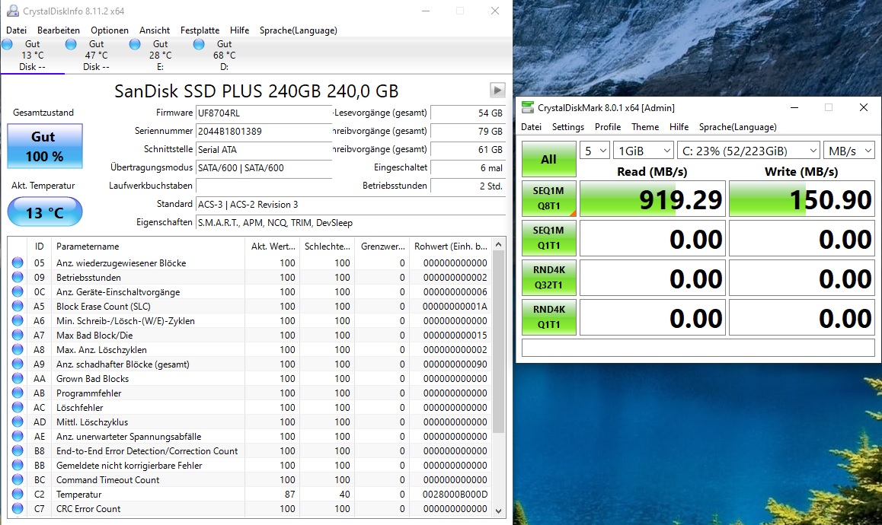The width and height of the screenshot is (882, 525).
Task: Open the target drive dropdown C: 23%
Action: tap(748, 151)
